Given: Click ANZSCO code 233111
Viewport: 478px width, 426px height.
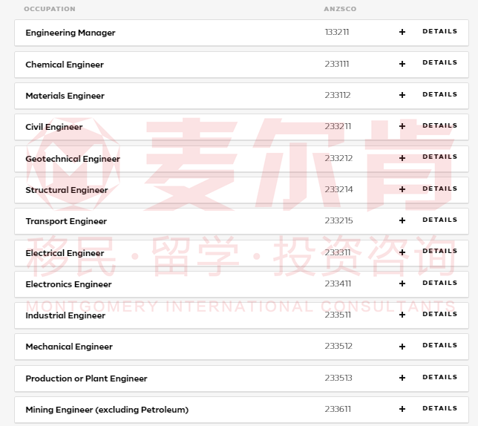Looking at the screenshot, I should click(337, 64).
